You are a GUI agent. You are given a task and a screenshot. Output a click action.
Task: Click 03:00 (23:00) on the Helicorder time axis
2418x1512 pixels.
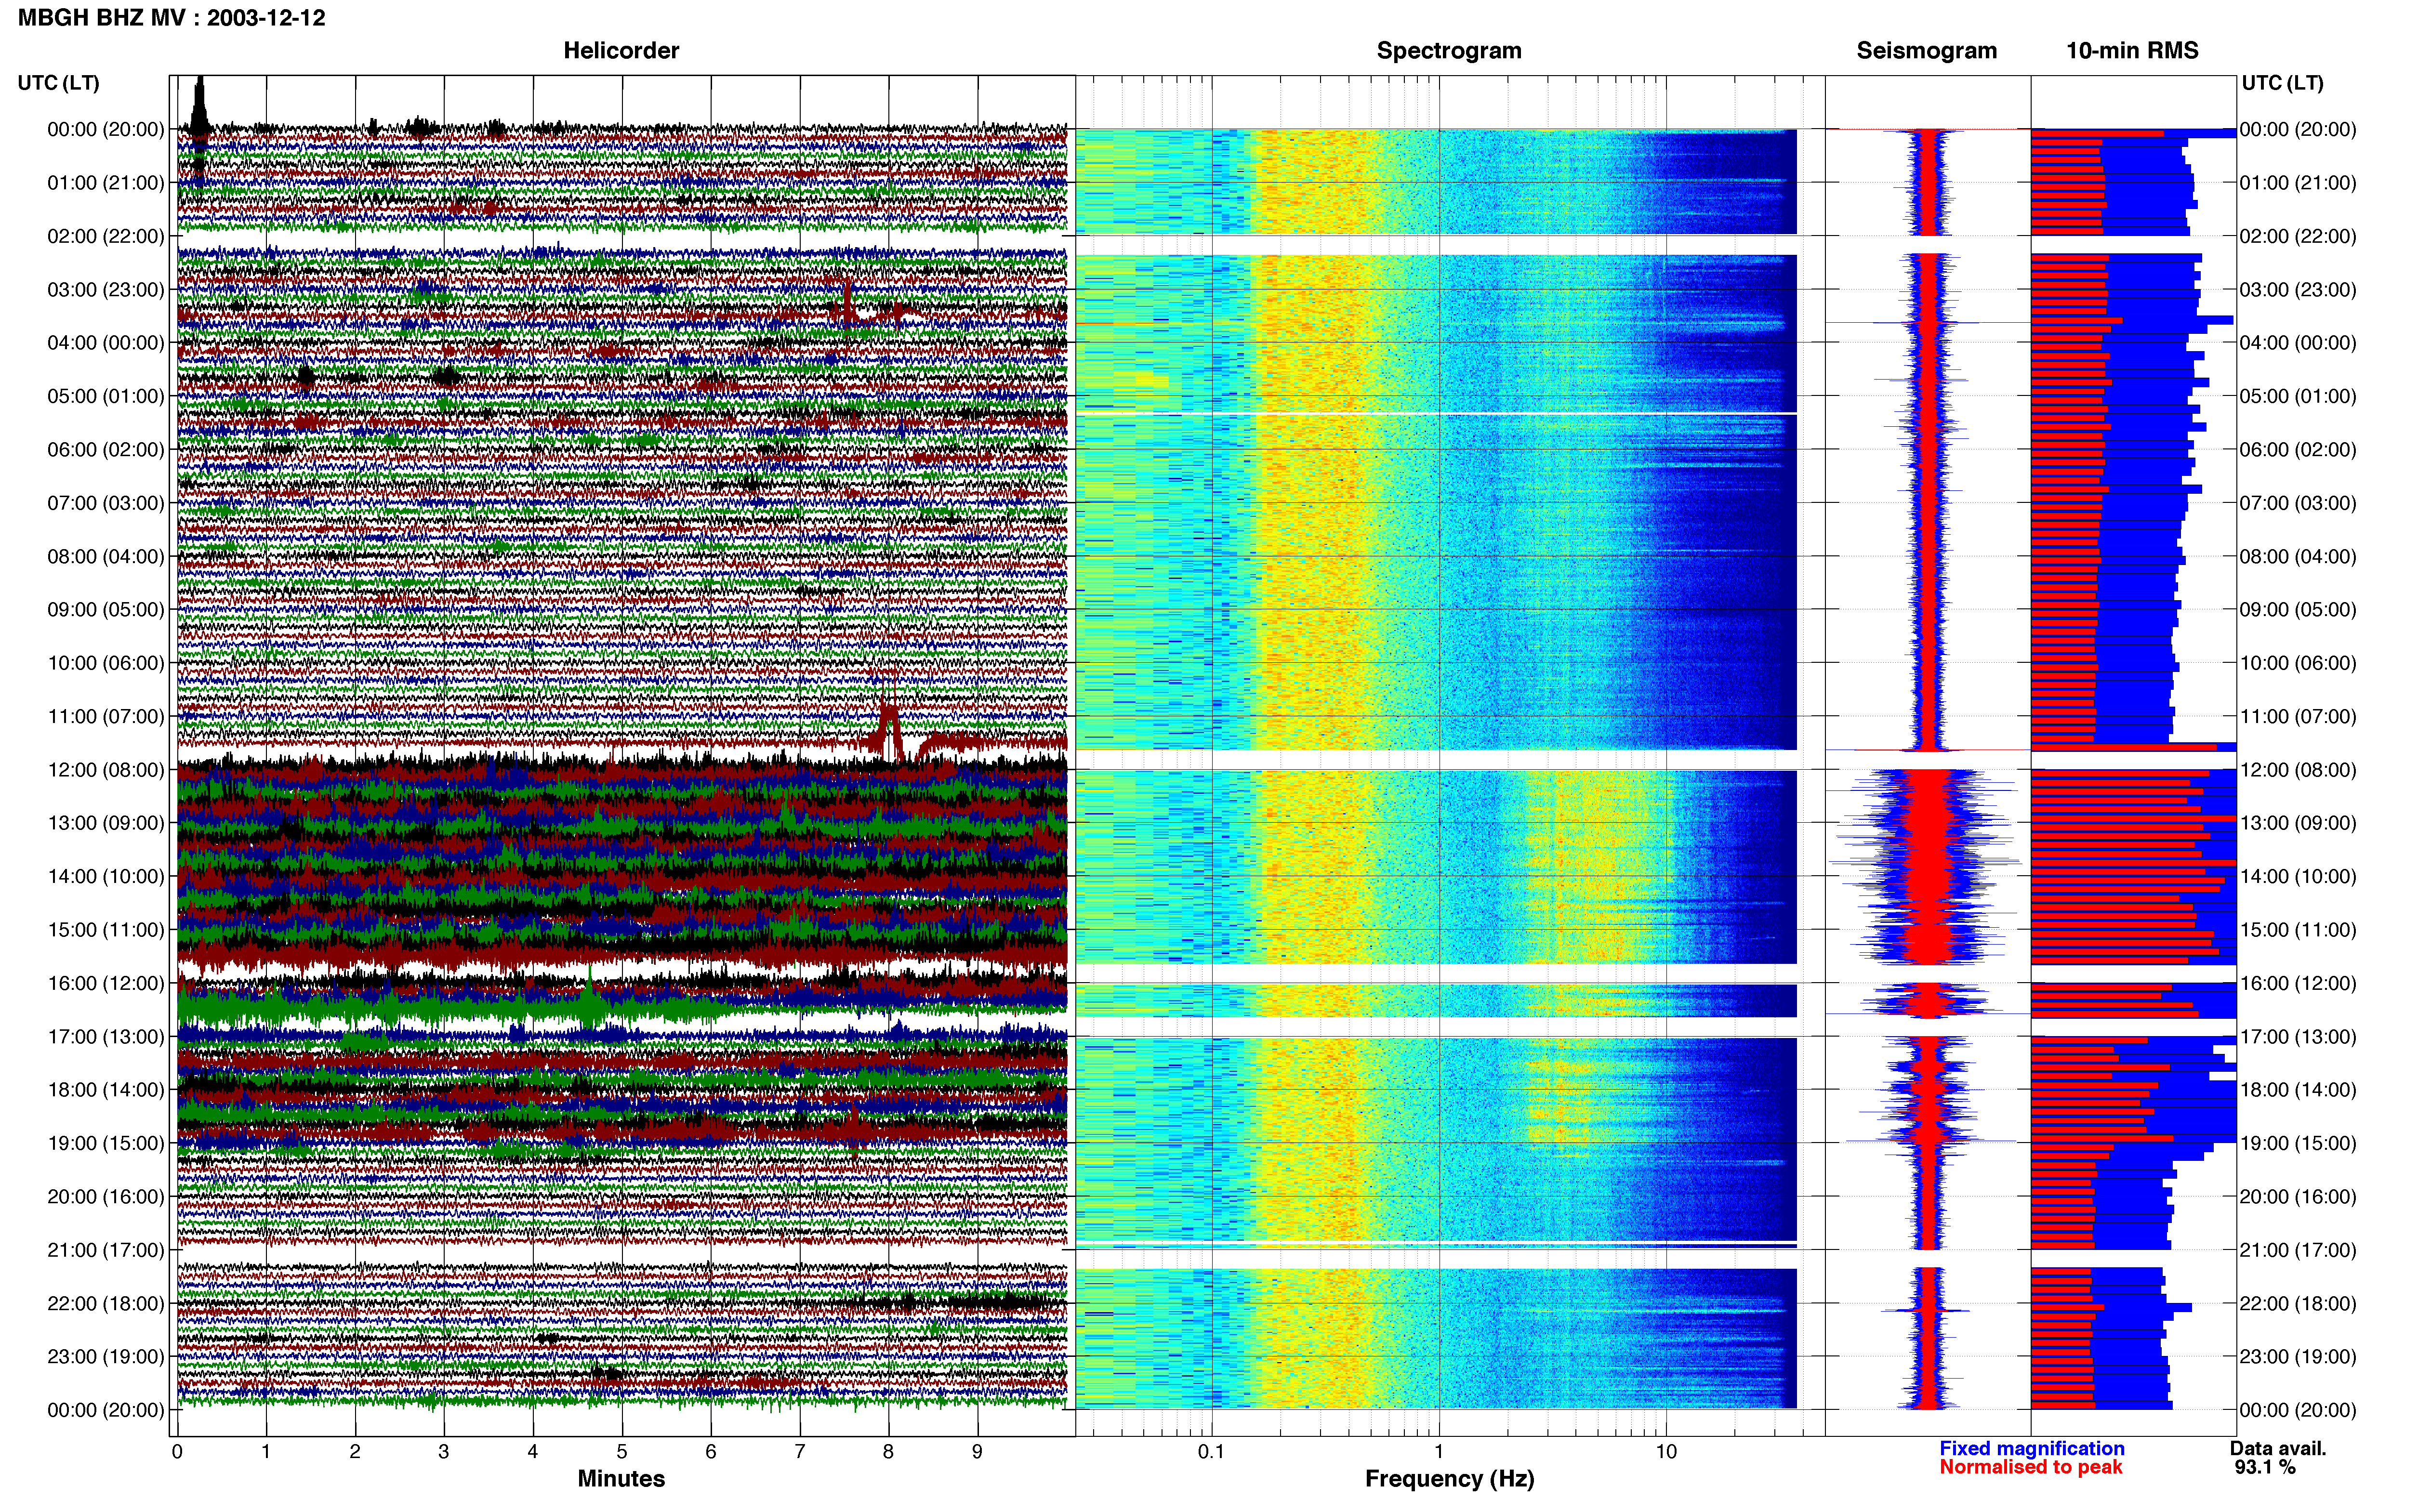105,290
